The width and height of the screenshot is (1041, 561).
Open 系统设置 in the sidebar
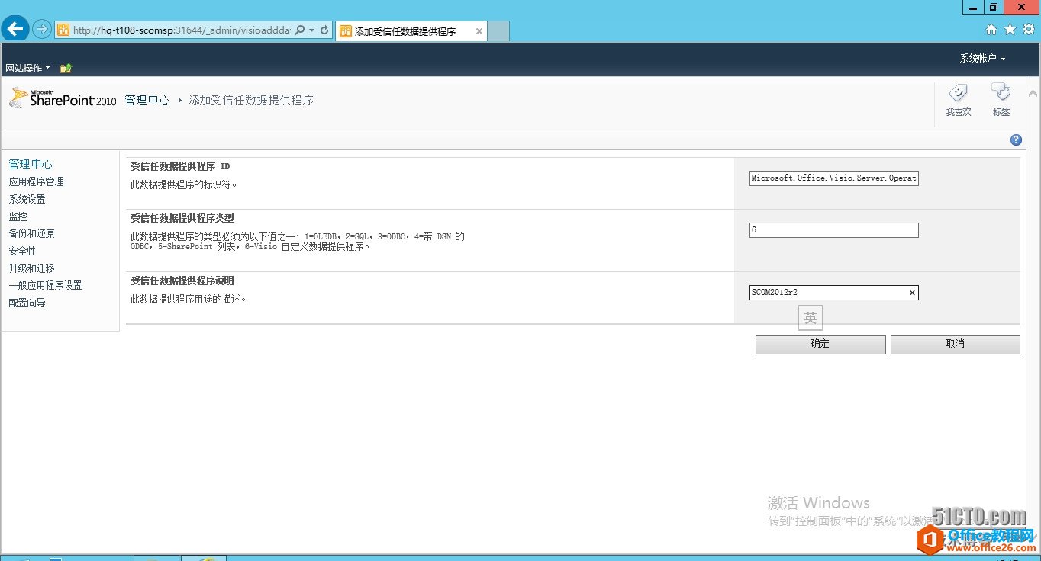[x=27, y=199]
